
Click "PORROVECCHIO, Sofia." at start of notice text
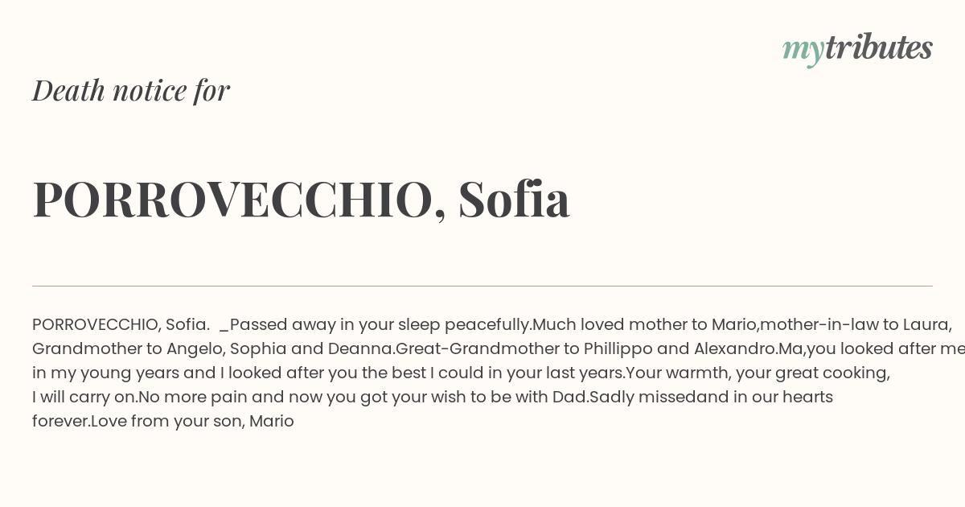[x=121, y=324]
